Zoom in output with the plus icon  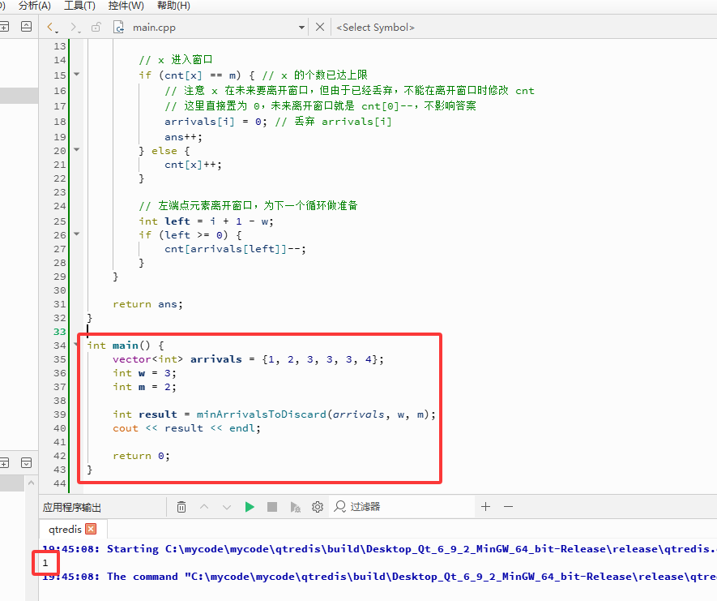pyautogui.click(x=485, y=506)
